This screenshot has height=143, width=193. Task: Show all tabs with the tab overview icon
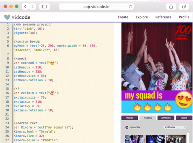pyautogui.click(x=184, y=6)
